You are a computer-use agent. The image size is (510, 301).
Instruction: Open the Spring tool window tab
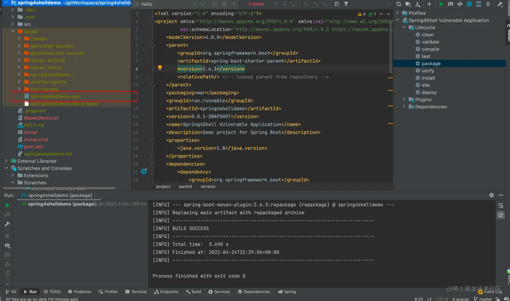tap(287, 292)
